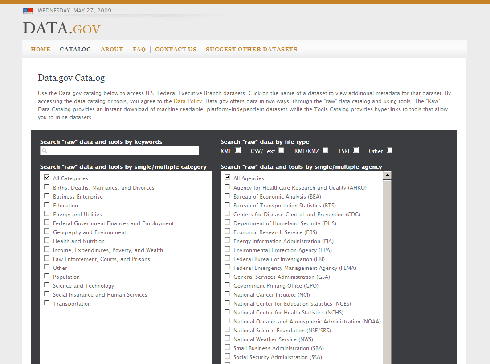Open the CATALOG menu item
The width and height of the screenshot is (490, 364).
pyautogui.click(x=75, y=49)
